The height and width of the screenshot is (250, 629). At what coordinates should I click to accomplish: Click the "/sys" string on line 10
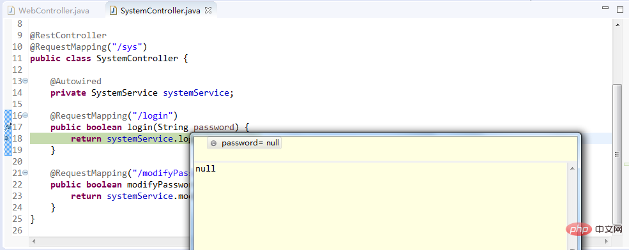click(127, 47)
